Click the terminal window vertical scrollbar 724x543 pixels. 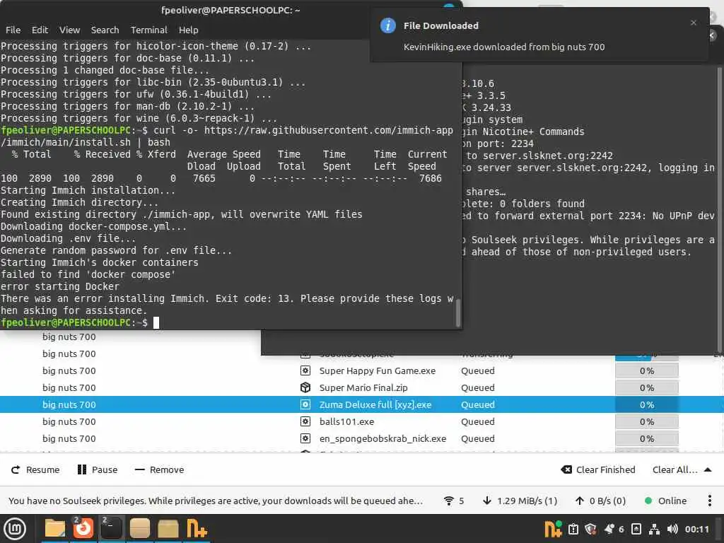[458, 313]
